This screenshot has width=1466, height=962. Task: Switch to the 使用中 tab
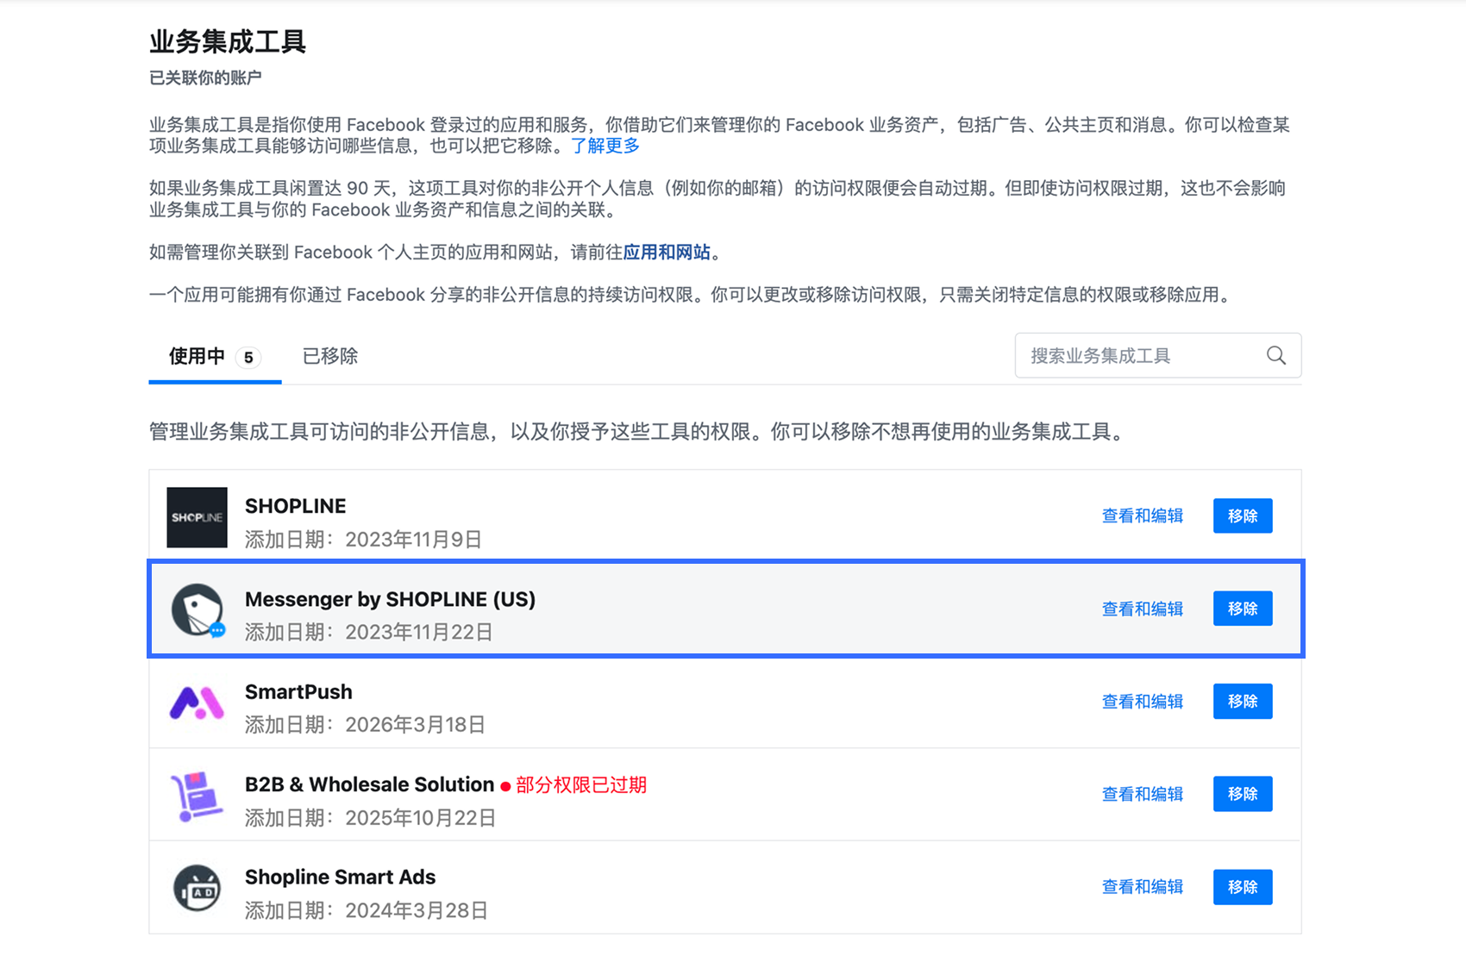tap(215, 357)
